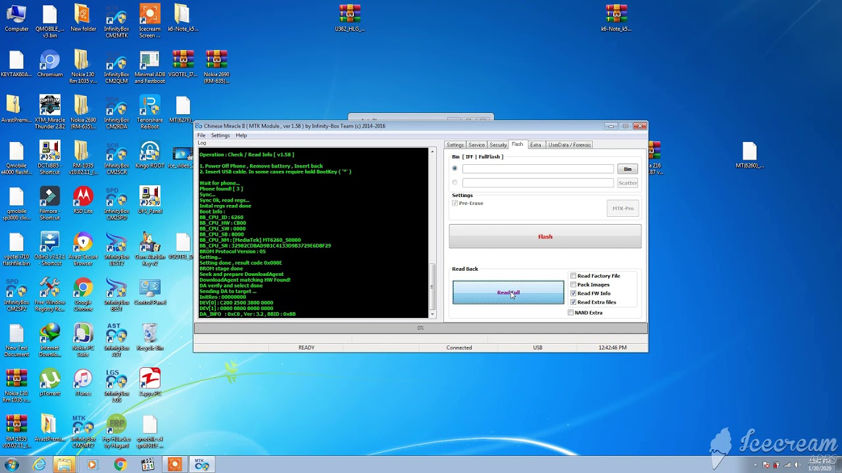Click the log panel vertical scrollbar

432,233
